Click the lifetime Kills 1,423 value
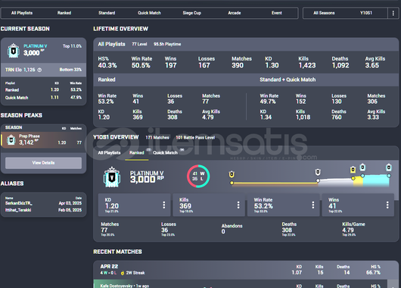401x288 pixels. click(307, 66)
